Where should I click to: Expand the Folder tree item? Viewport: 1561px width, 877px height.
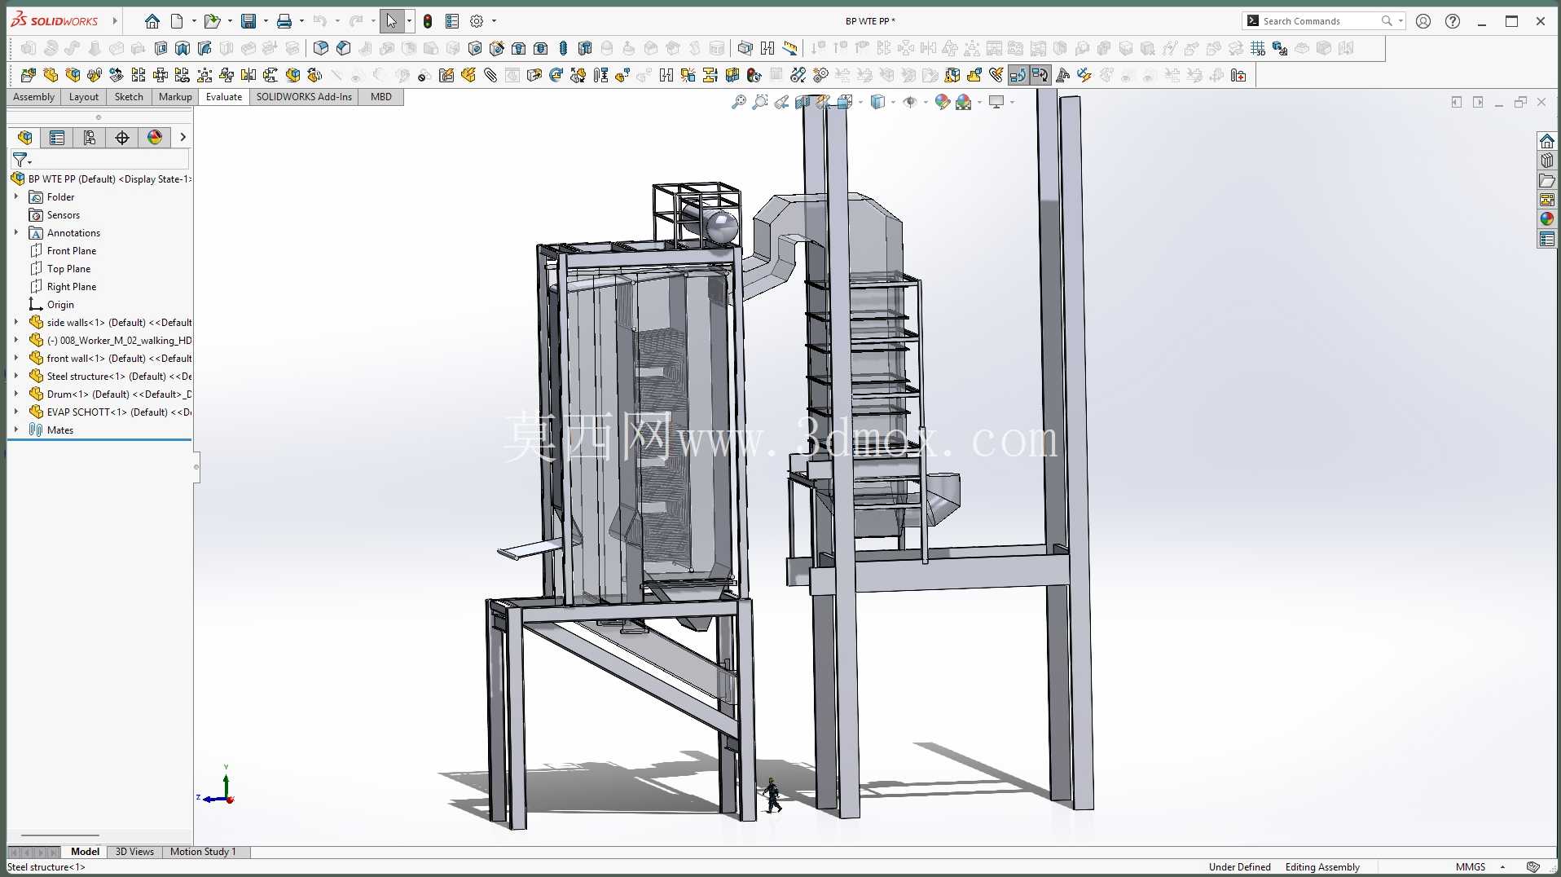(16, 196)
